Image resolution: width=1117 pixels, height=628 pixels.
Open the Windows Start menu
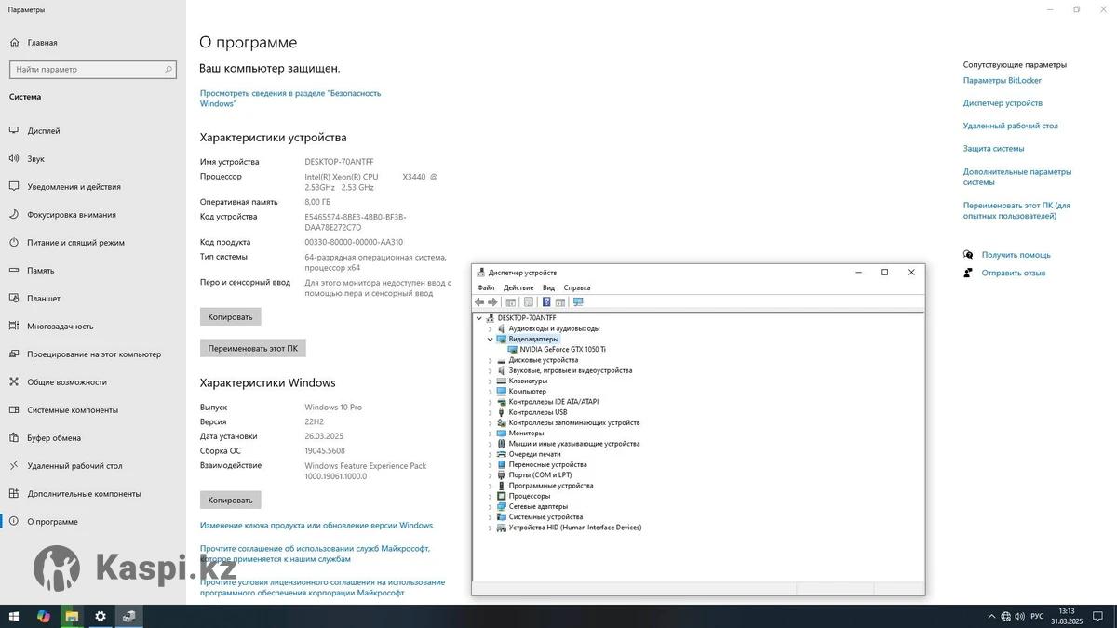pyautogui.click(x=14, y=616)
